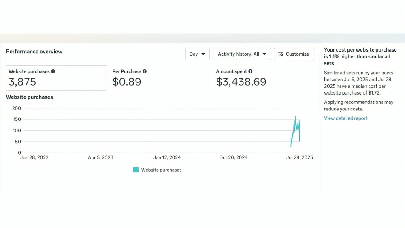The image size is (405, 228).
Task: Expand the Activity history: All dropdown
Action: pos(242,54)
